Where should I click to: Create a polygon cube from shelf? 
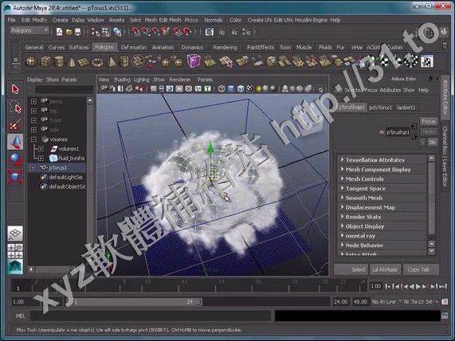(x=45, y=61)
